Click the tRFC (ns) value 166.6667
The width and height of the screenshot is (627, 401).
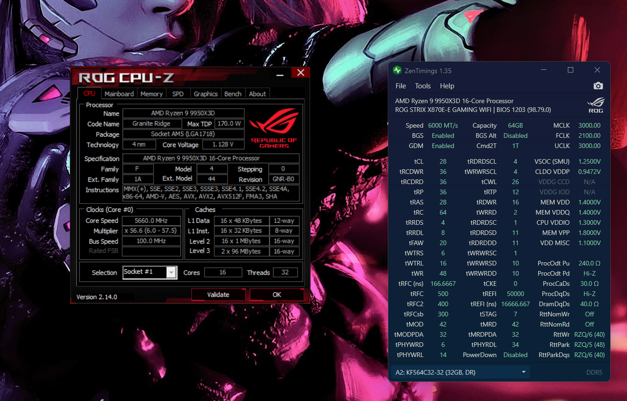[x=443, y=284]
